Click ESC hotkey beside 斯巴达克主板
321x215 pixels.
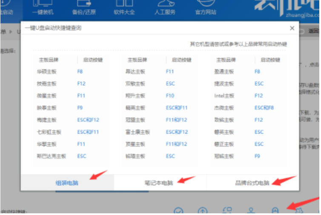(82, 156)
